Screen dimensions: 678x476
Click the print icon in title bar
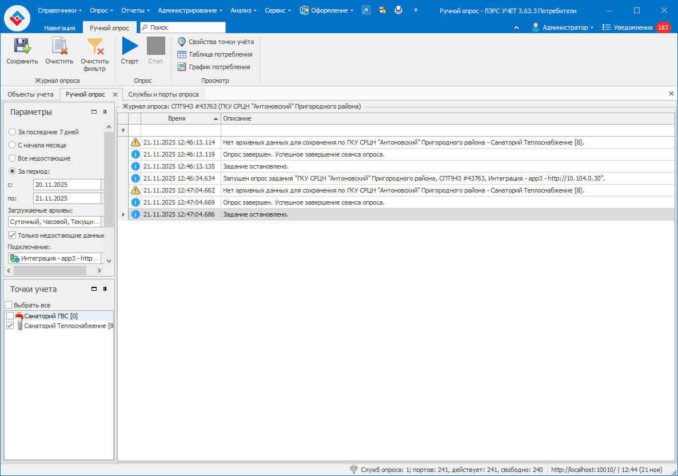pos(398,10)
